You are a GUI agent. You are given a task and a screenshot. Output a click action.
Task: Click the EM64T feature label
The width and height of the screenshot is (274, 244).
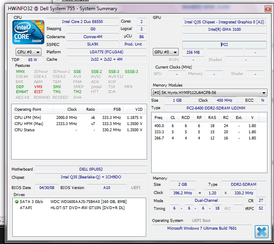tap(22, 92)
